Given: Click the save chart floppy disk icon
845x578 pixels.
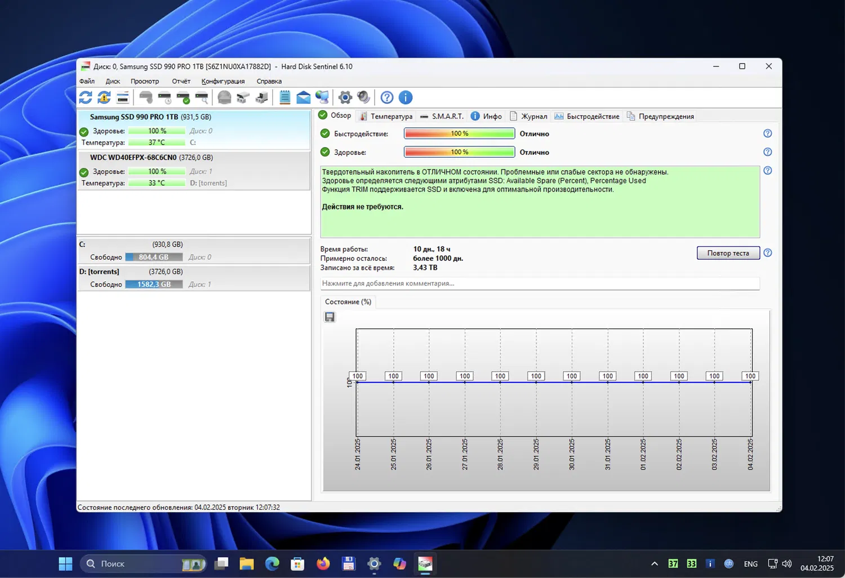Looking at the screenshot, I should point(330,317).
